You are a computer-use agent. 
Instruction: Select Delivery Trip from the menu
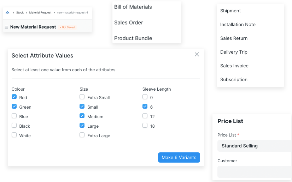(234, 52)
